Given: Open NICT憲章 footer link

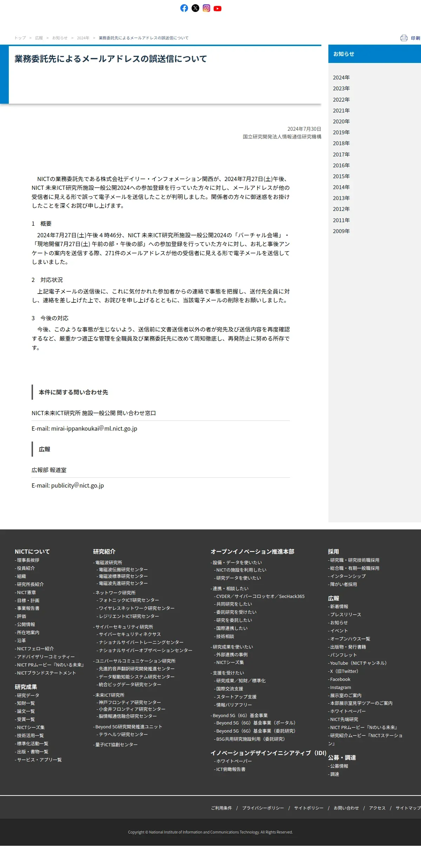Looking at the screenshot, I should pyautogui.click(x=26, y=593).
